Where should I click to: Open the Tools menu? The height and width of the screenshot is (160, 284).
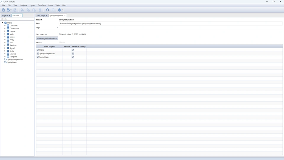(58, 5)
